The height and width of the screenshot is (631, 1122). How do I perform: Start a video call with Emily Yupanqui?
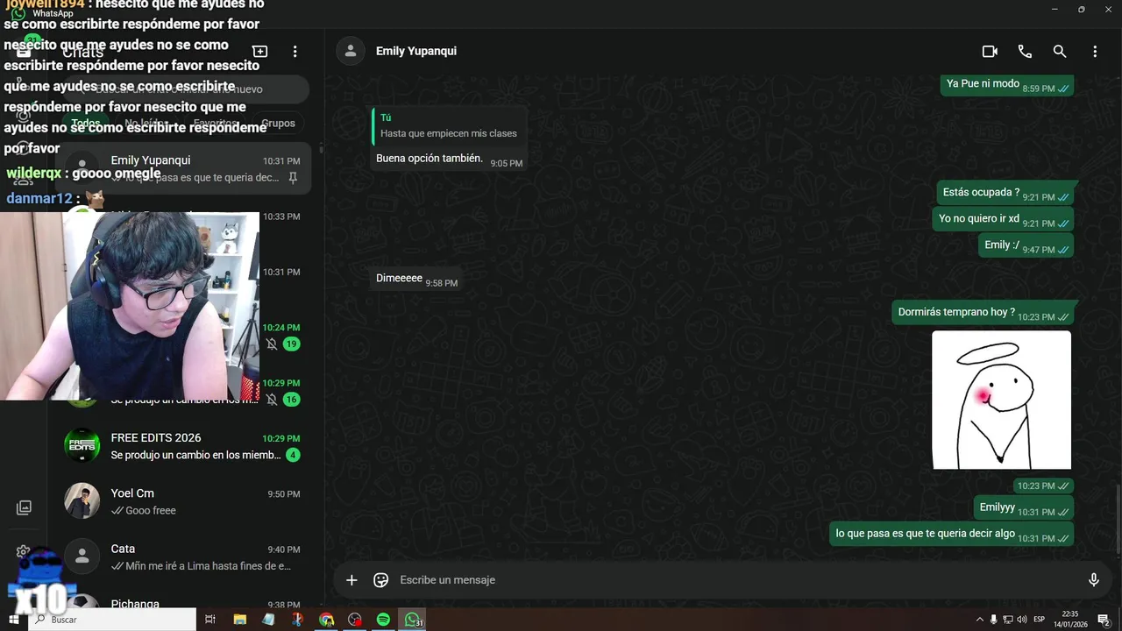[990, 52]
